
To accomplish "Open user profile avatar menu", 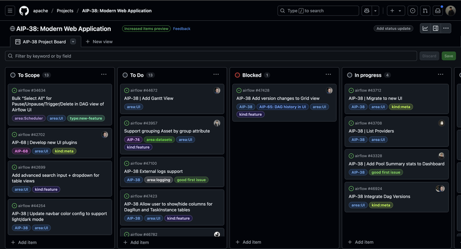I will tap(451, 11).
